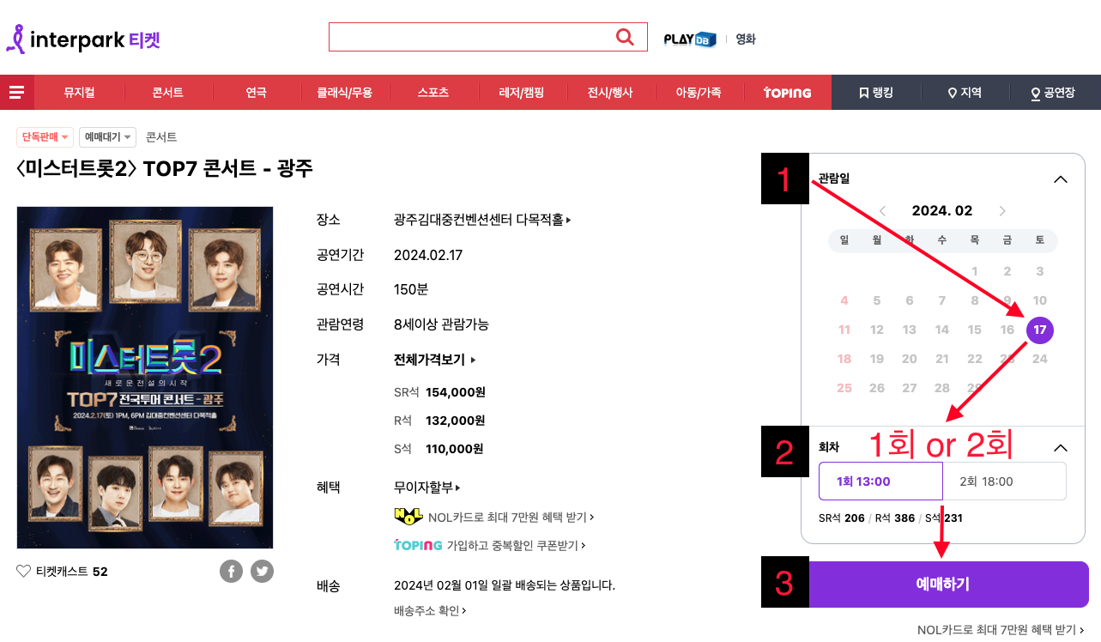The height and width of the screenshot is (642, 1101).
Task: Go to the Interpark ticket logo home
Action: tap(83, 39)
